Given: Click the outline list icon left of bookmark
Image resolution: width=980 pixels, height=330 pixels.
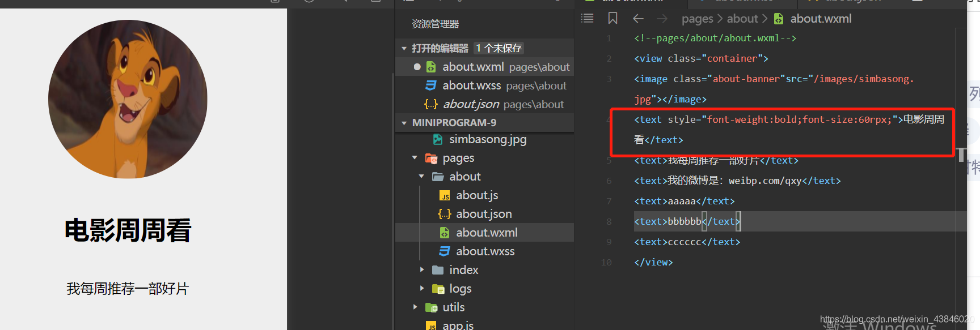Looking at the screenshot, I should (588, 19).
